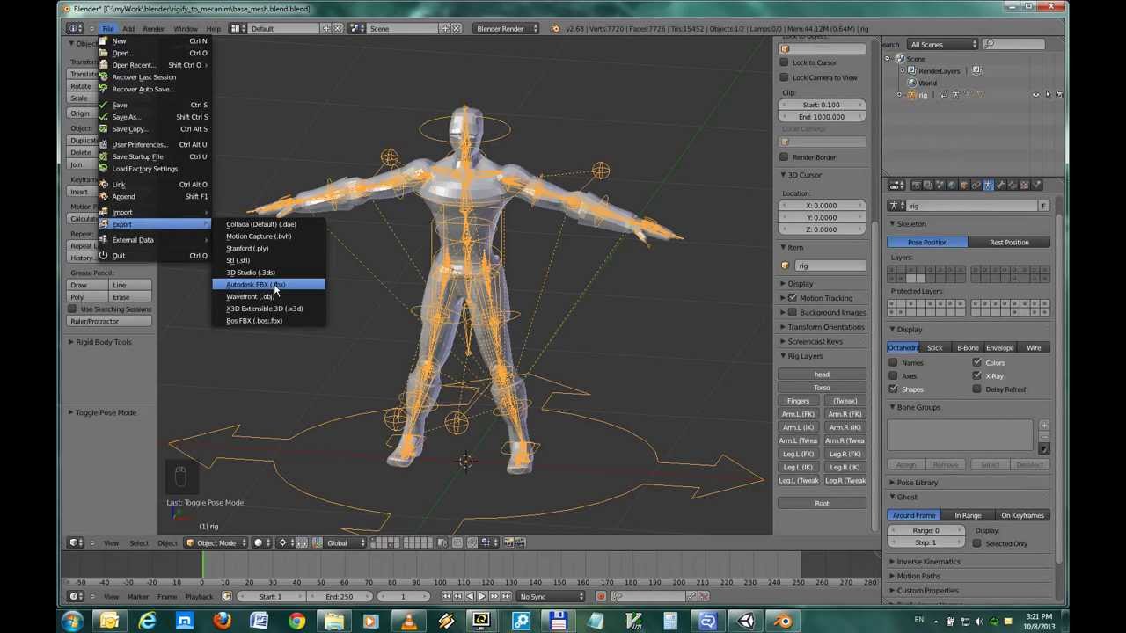
Task: Launch Firefox from the Windows taskbar
Action: (222, 622)
